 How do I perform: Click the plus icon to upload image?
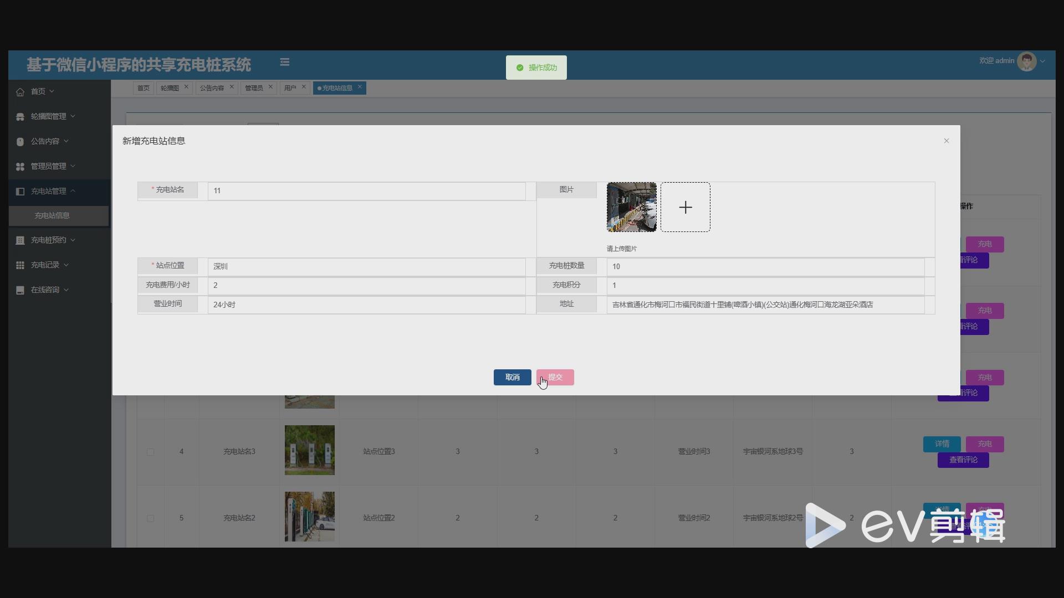pyautogui.click(x=686, y=207)
